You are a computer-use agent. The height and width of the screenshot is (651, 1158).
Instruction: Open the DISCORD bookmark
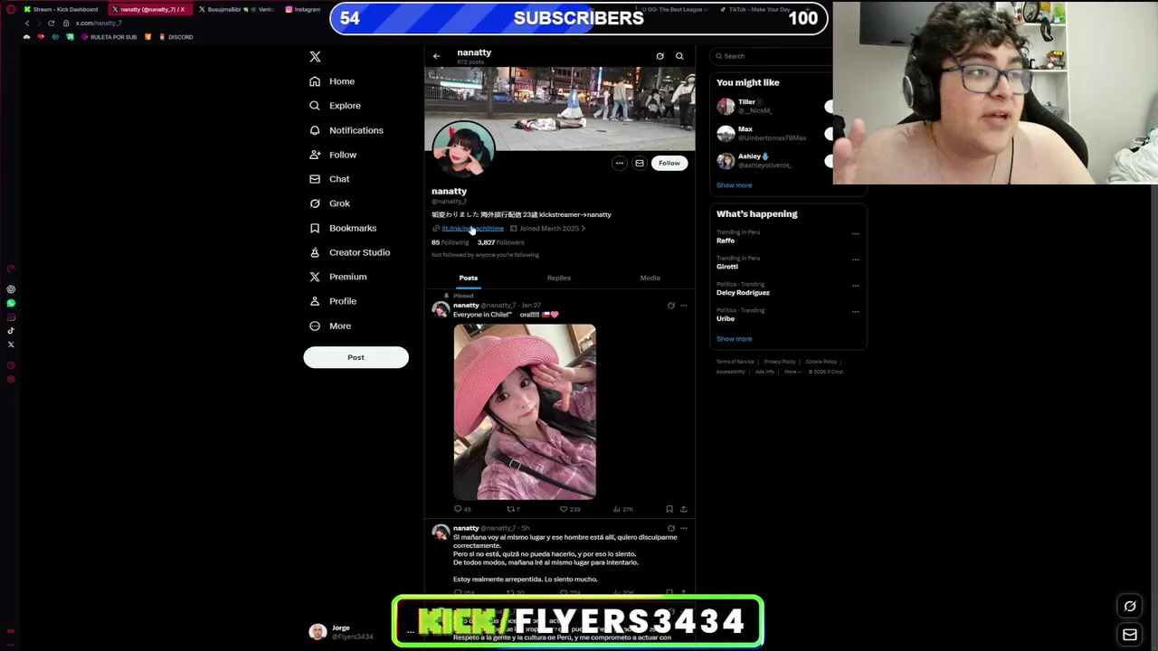pyautogui.click(x=176, y=37)
